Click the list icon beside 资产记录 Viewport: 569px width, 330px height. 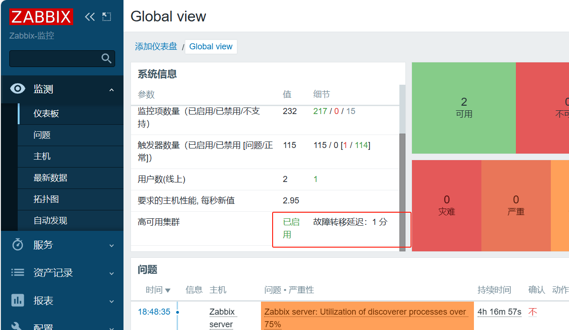click(18, 273)
